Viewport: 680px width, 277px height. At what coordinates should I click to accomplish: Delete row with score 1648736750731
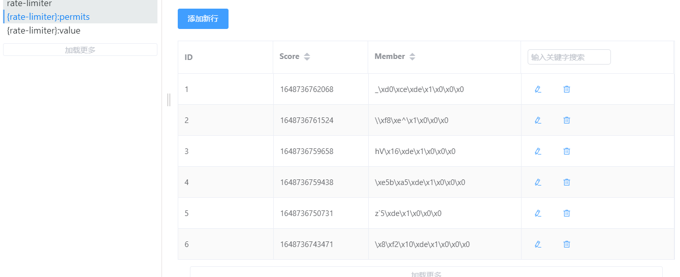point(567,213)
